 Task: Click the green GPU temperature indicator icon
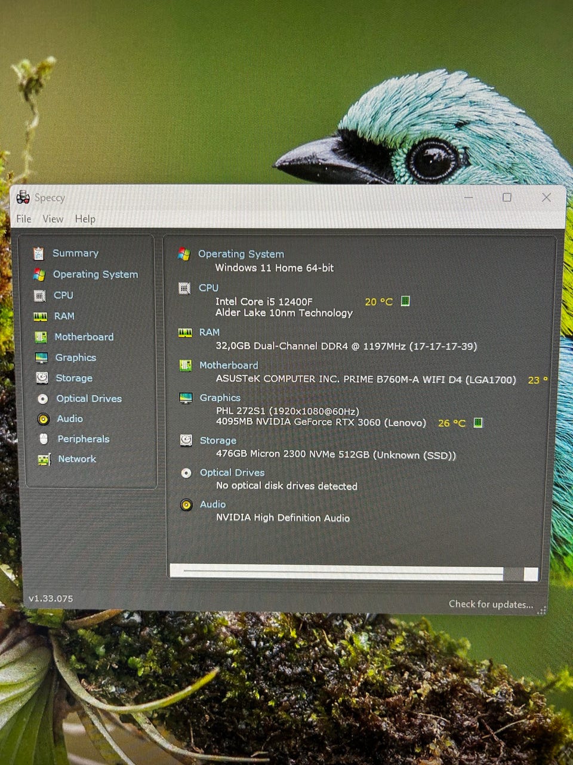coord(478,423)
